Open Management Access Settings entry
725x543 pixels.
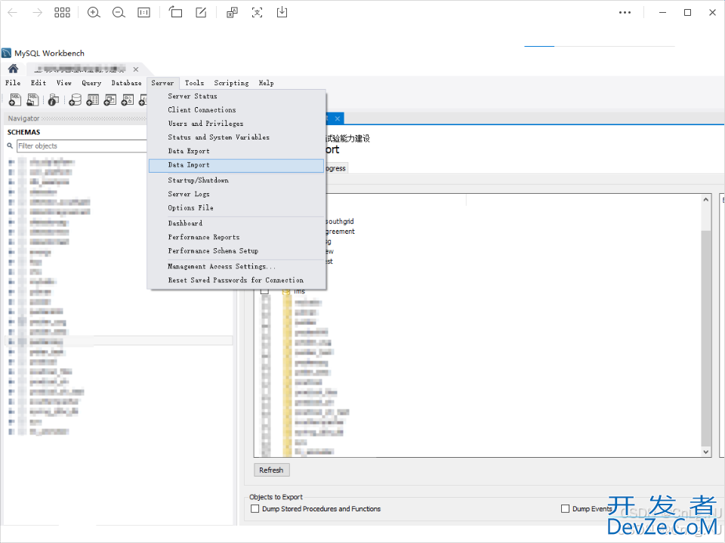click(236, 266)
